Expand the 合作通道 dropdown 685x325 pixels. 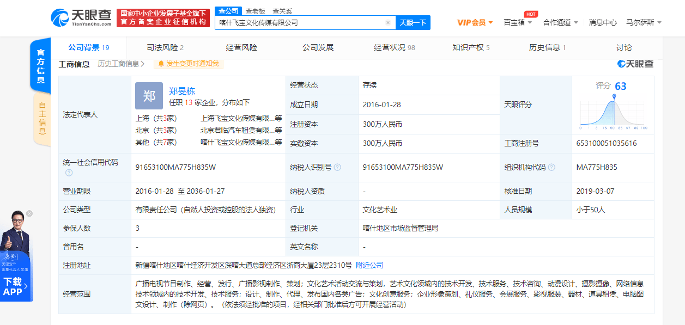tap(561, 22)
